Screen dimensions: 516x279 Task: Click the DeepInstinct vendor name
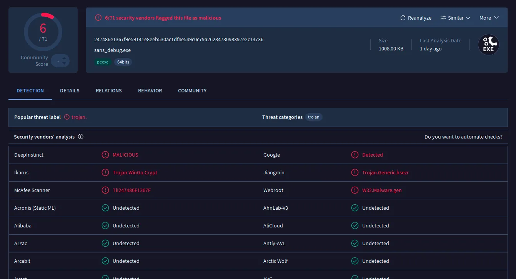pos(29,155)
